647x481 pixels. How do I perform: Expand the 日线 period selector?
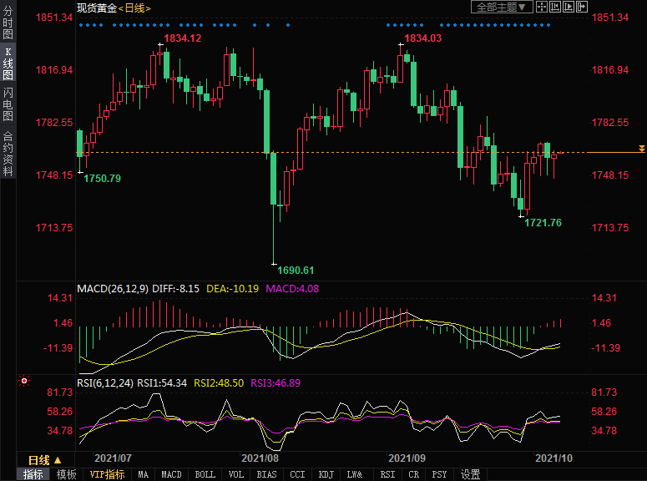point(44,460)
